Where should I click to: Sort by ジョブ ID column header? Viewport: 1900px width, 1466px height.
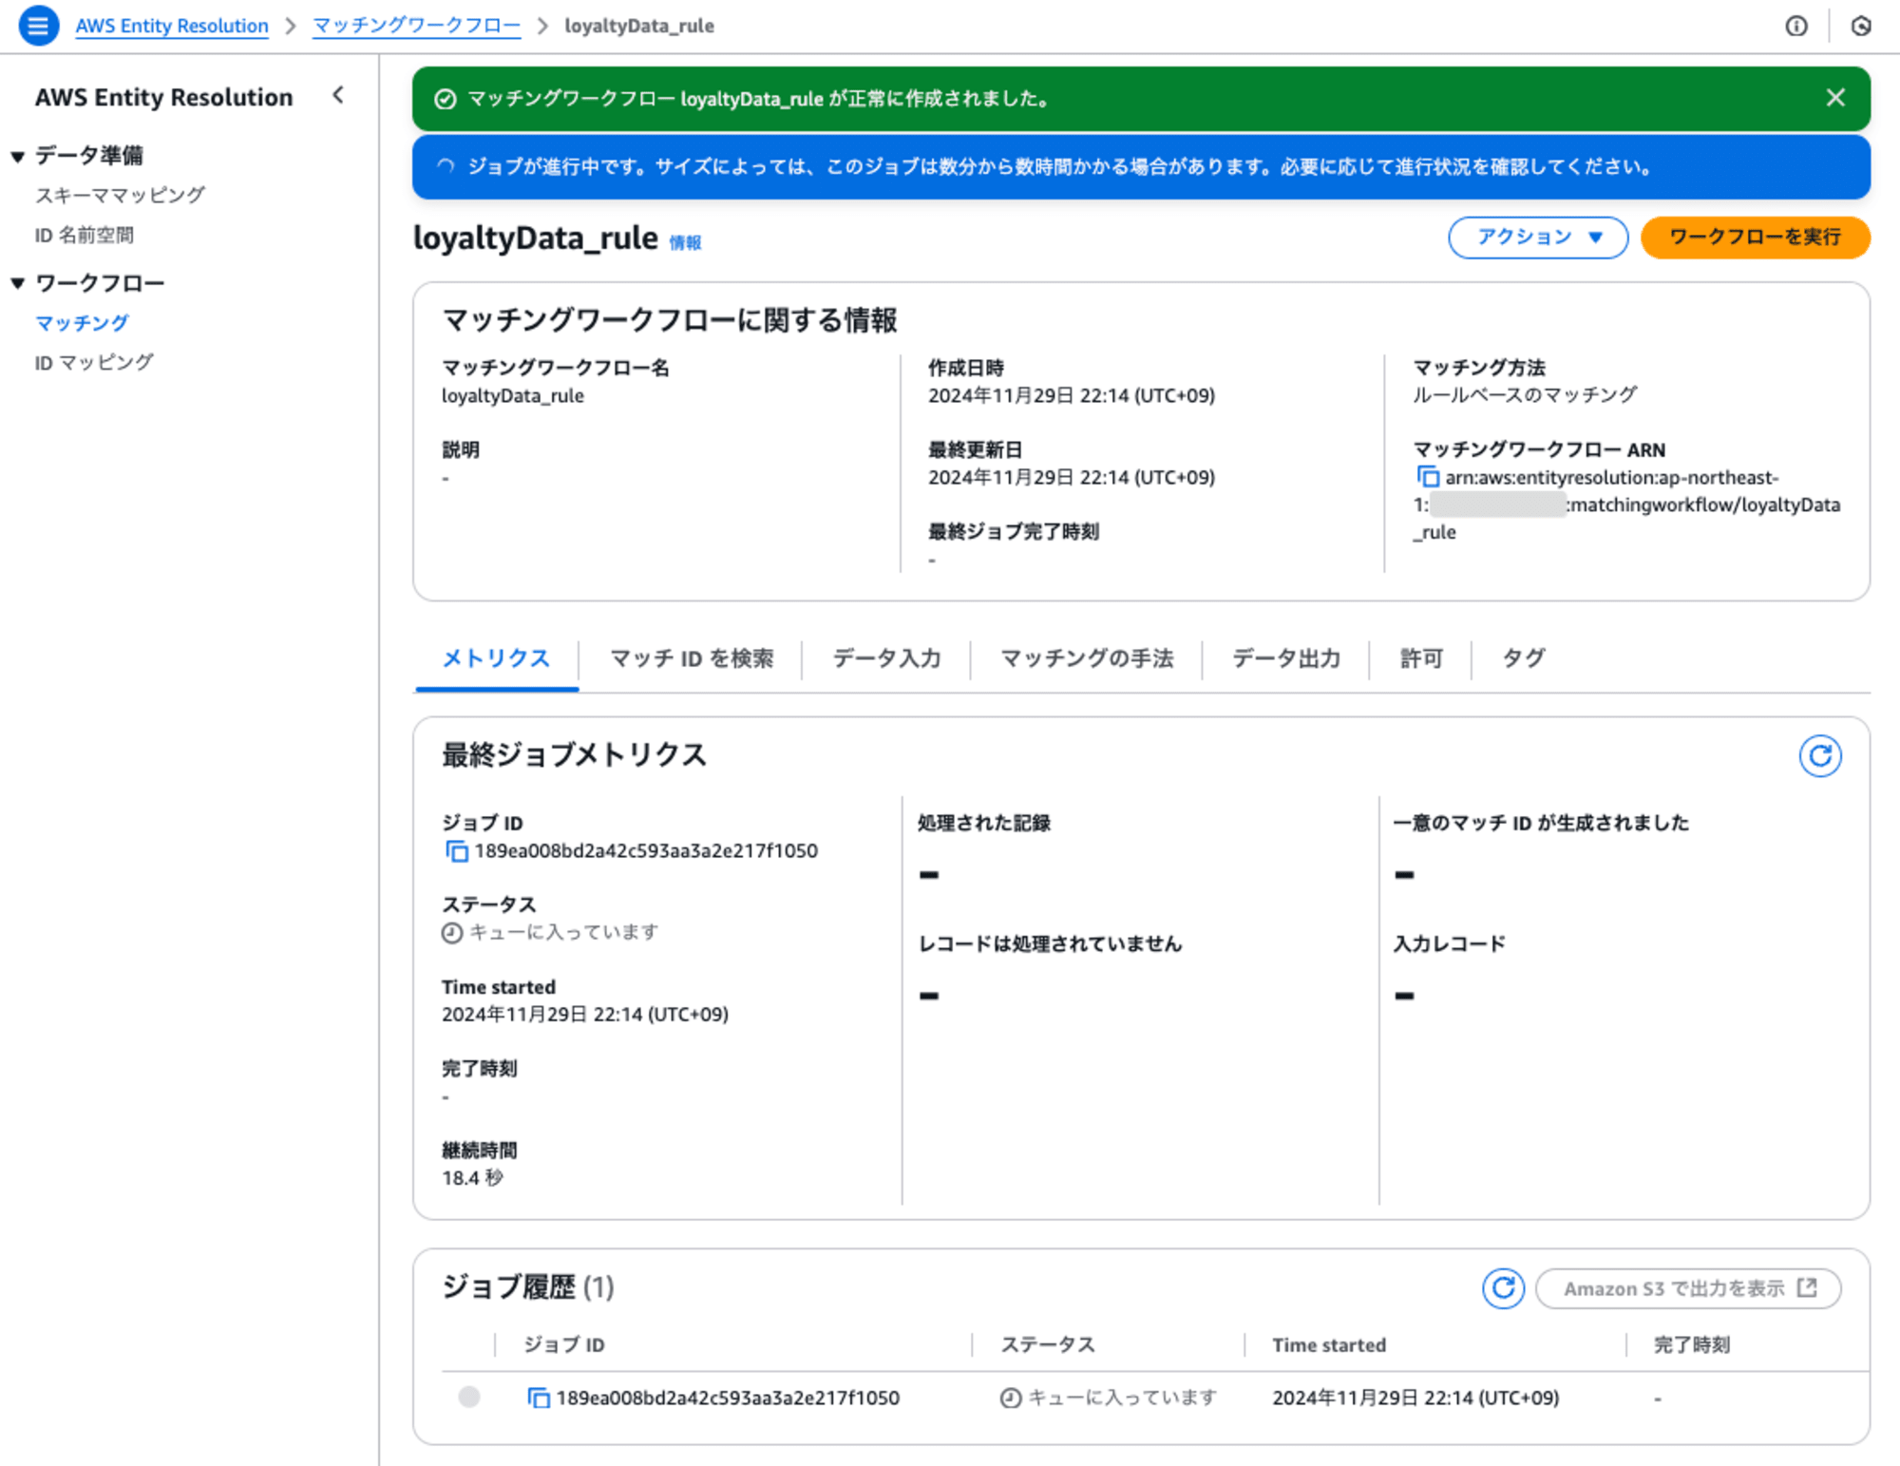coord(564,1344)
